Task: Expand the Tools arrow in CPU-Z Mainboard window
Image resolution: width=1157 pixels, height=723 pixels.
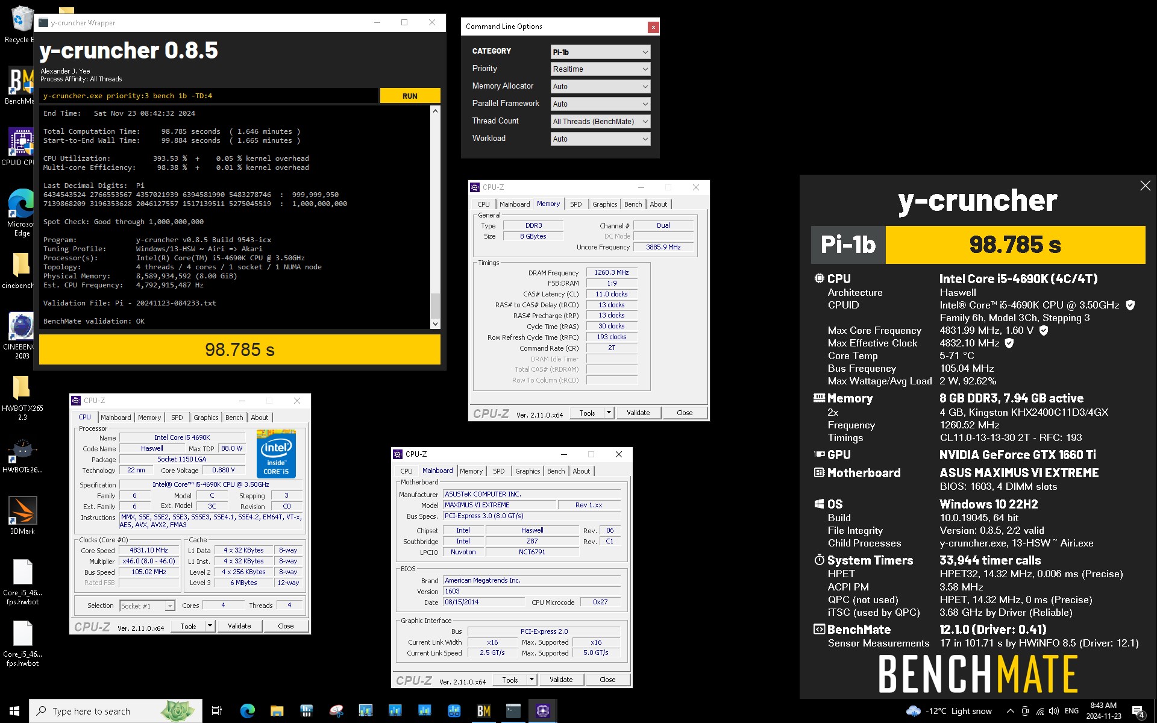Action: (x=531, y=680)
